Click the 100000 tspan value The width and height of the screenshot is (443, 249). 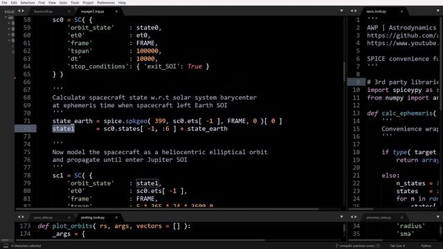[x=147, y=51]
